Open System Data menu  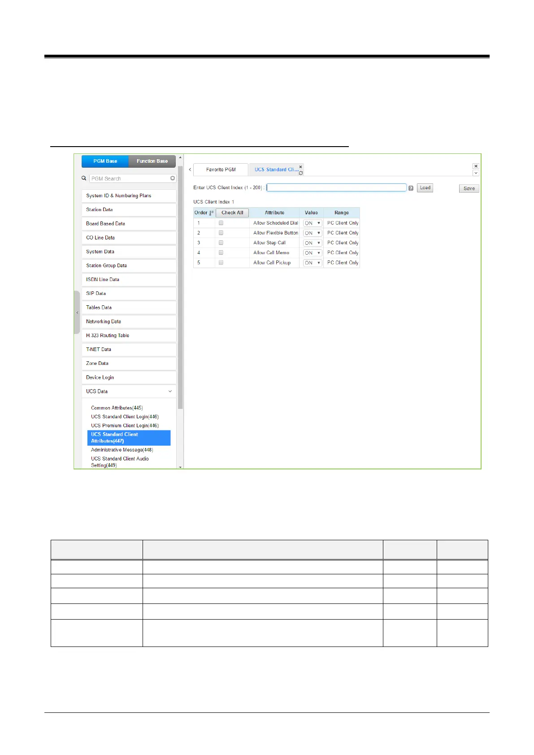click(x=129, y=252)
